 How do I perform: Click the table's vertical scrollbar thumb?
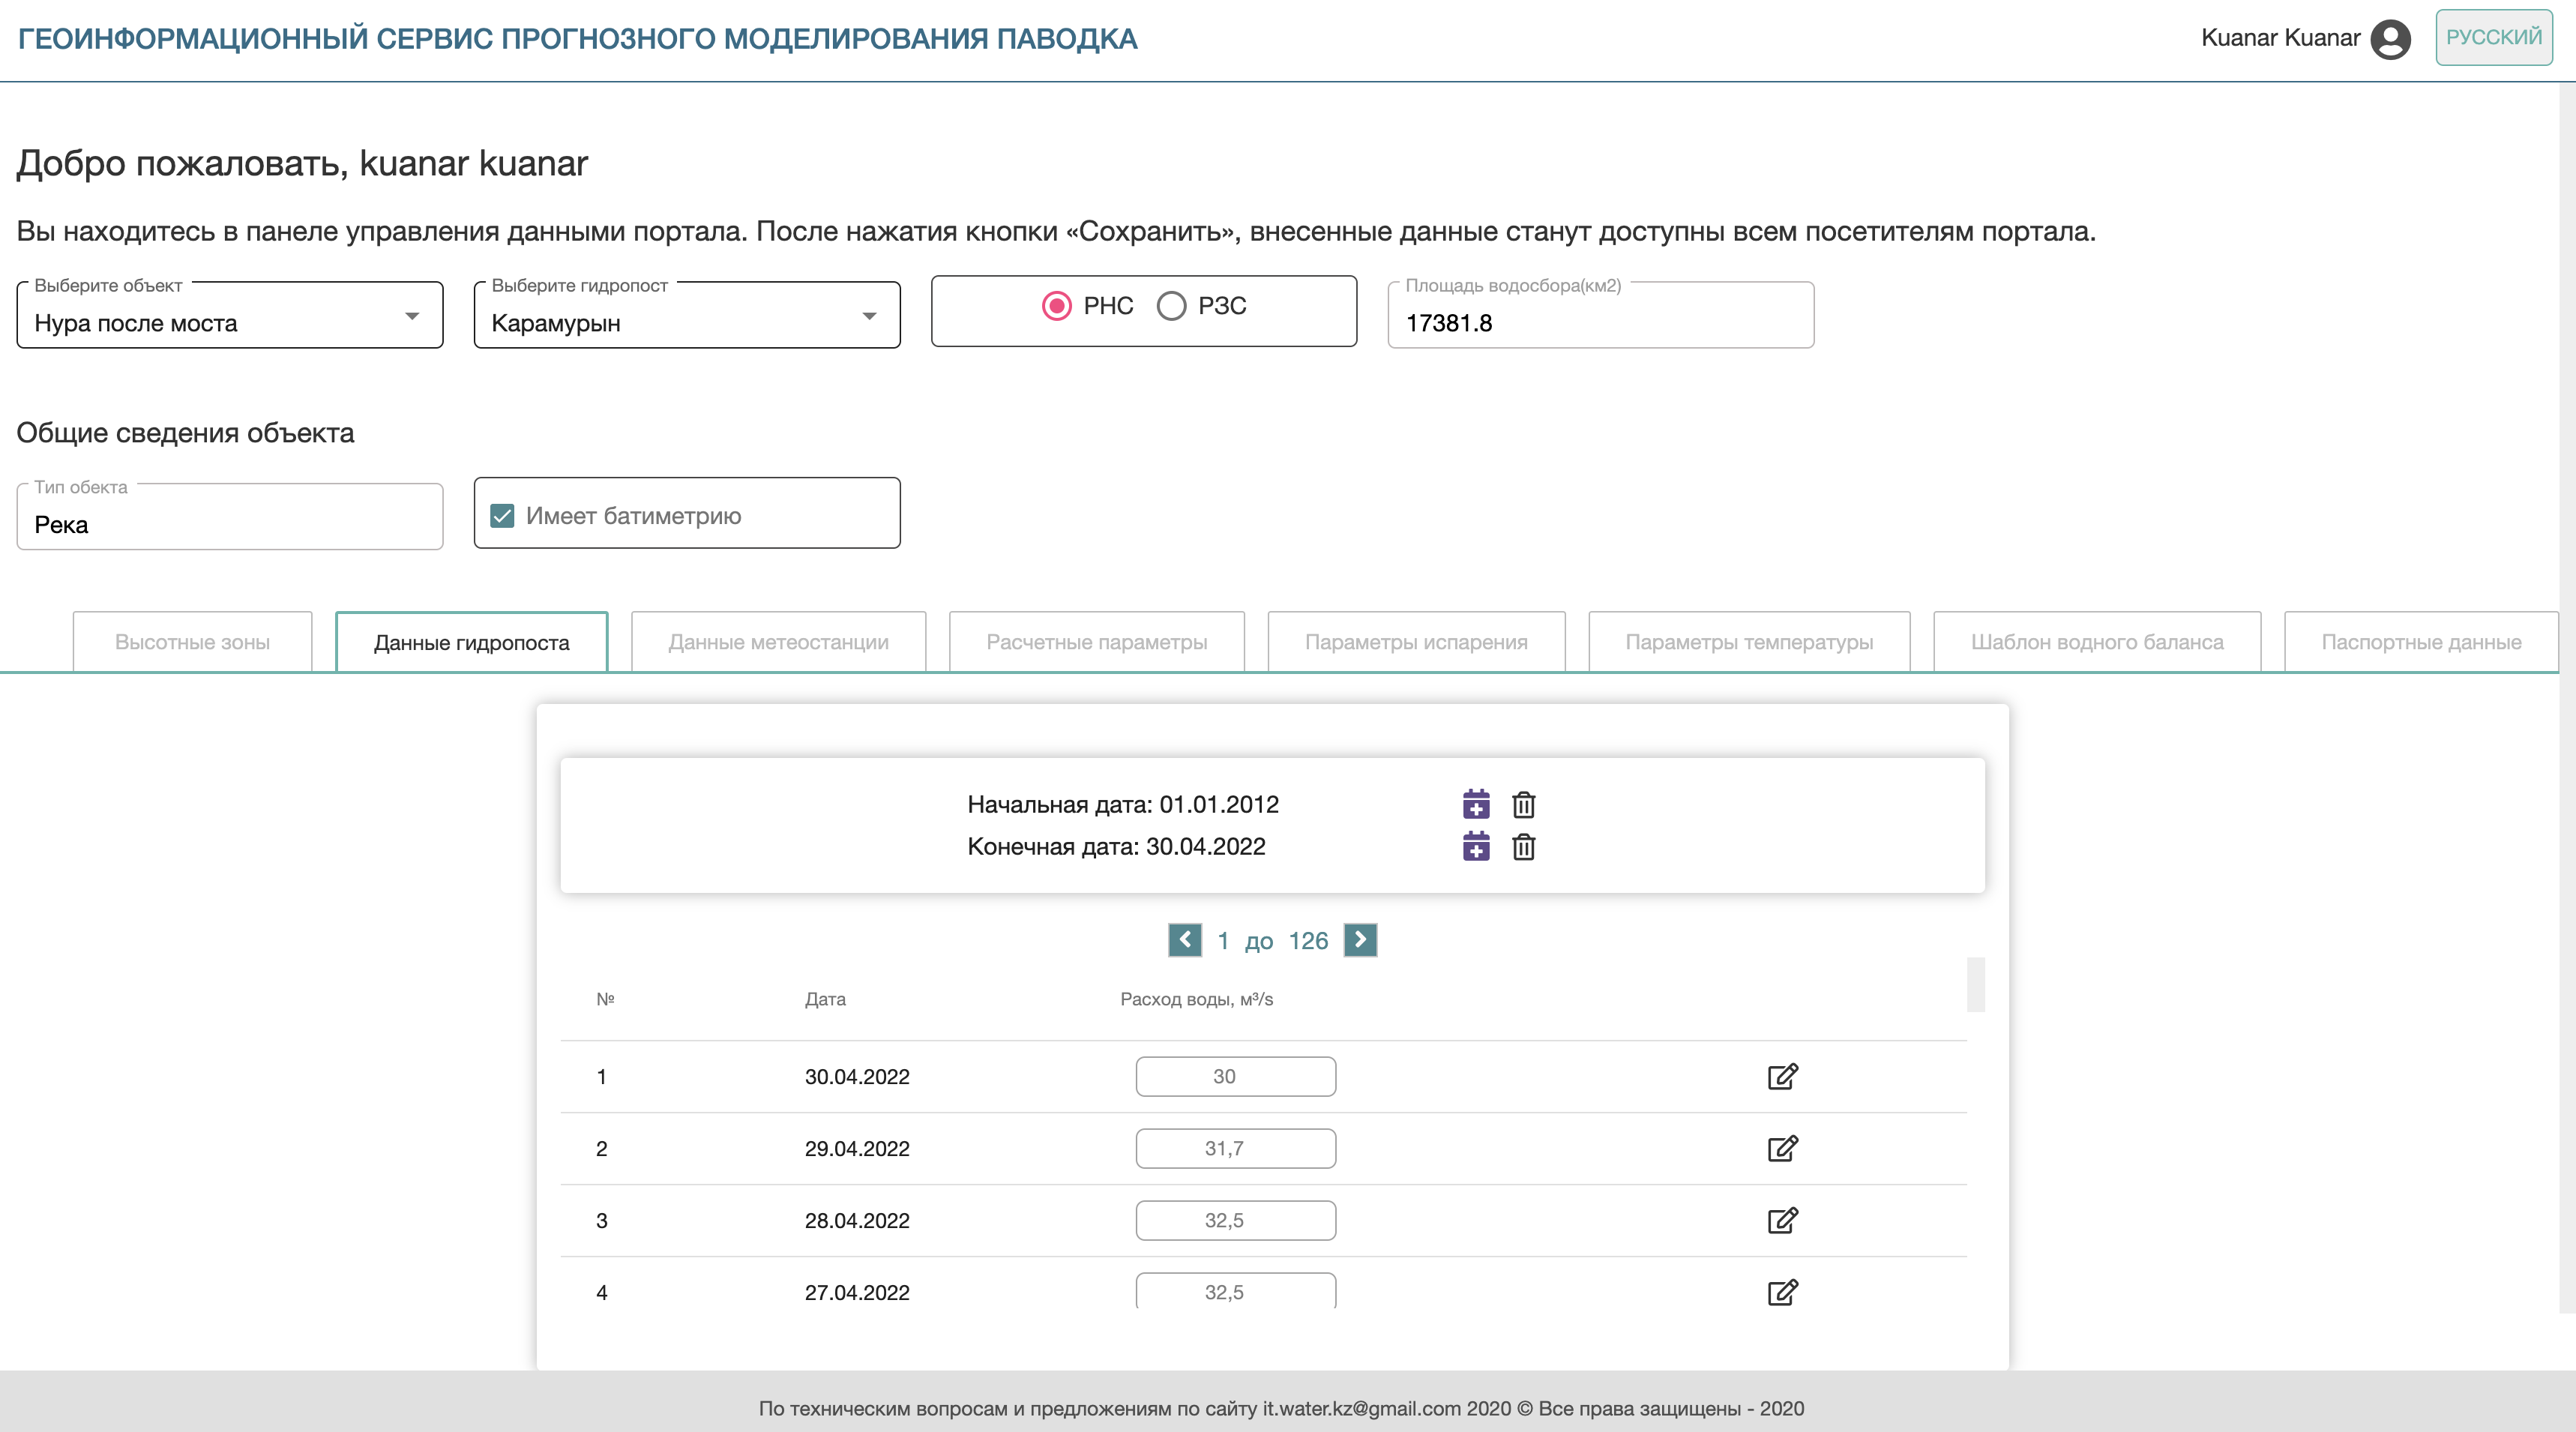(1975, 985)
